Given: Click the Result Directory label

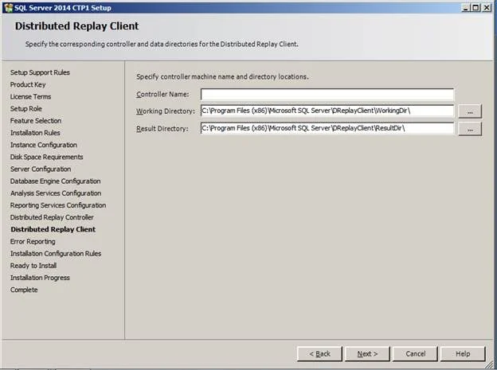Looking at the screenshot, I should coord(162,129).
